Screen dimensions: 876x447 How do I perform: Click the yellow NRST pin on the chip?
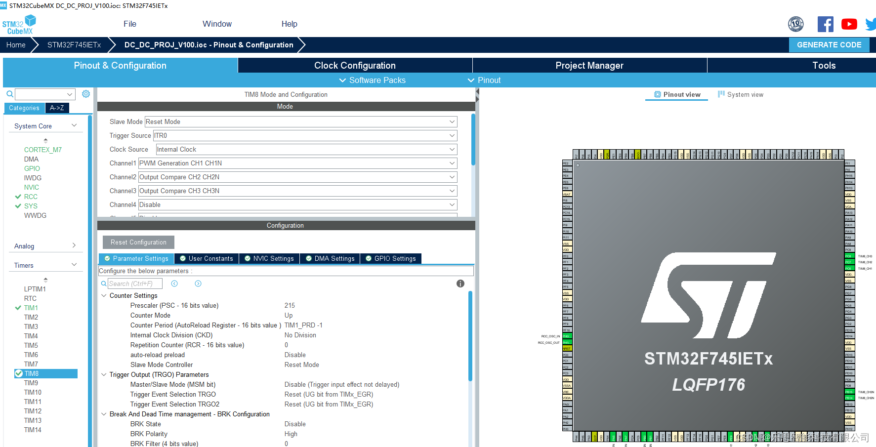pos(567,349)
